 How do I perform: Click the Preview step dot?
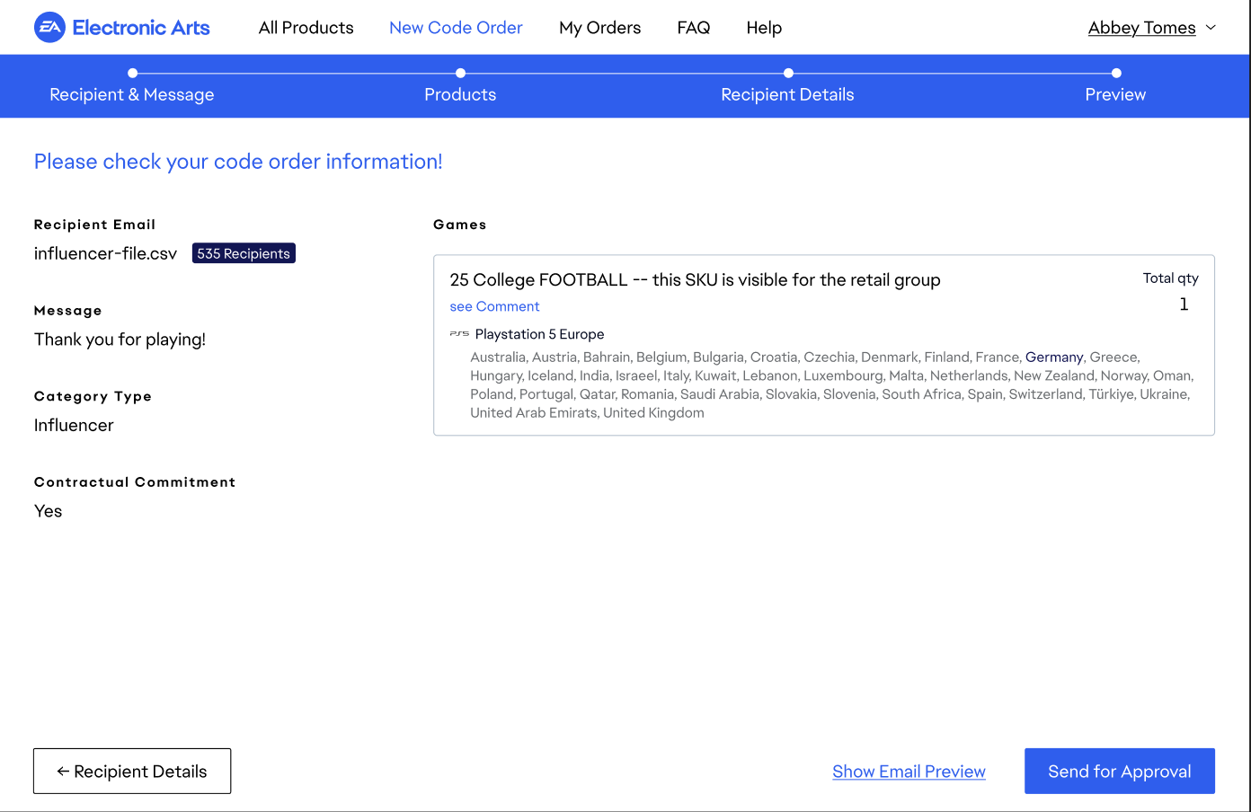point(1116,73)
